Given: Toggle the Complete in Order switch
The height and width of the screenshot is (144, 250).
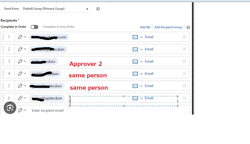Looking at the screenshot, I should pyautogui.click(x=35, y=27).
